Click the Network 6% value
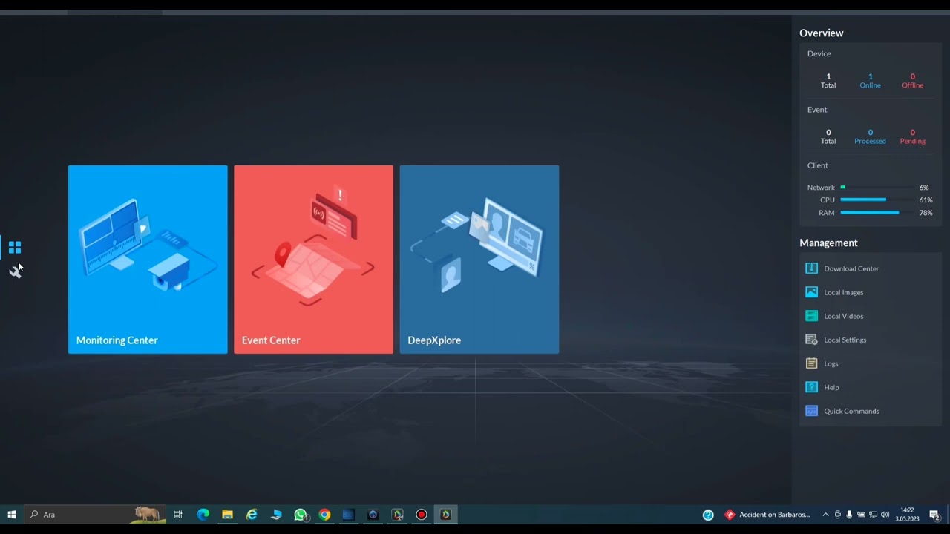950x534 pixels. click(x=924, y=188)
